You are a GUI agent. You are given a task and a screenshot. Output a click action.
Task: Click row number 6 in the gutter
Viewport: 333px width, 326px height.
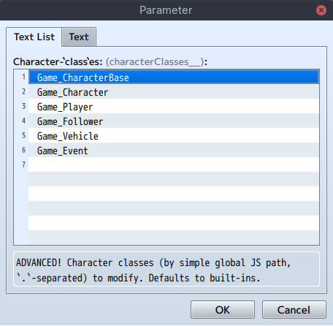(23, 150)
